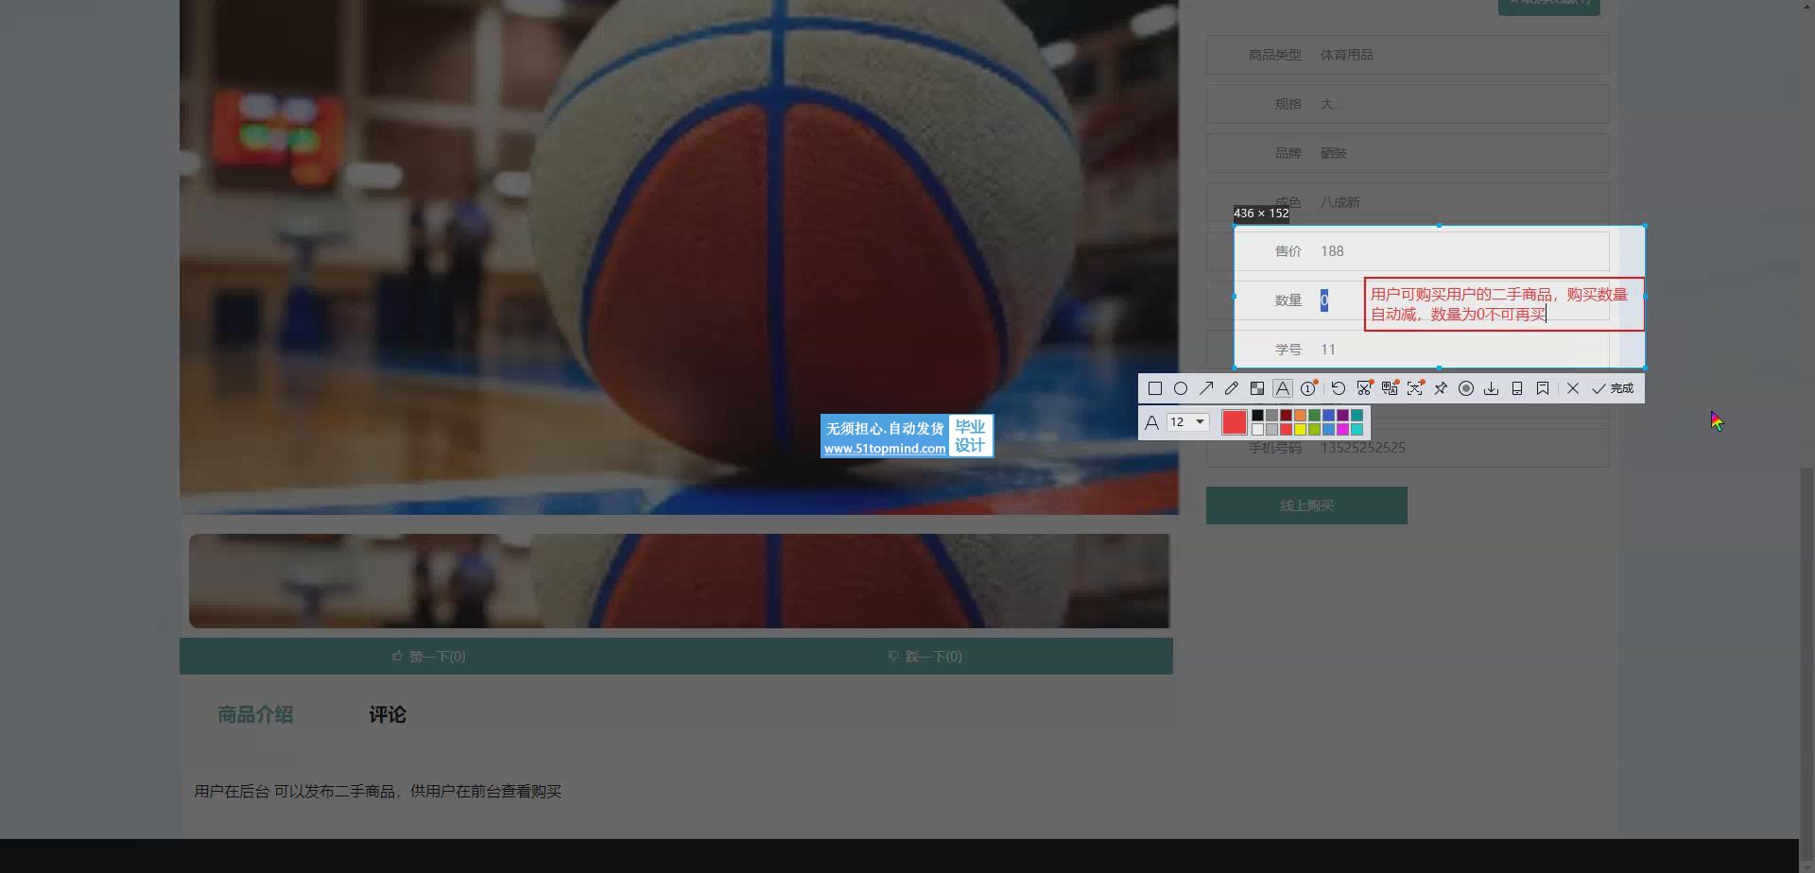This screenshot has width=1815, height=873.
Task: Select the pencil freehand tool
Action: 1232,388
